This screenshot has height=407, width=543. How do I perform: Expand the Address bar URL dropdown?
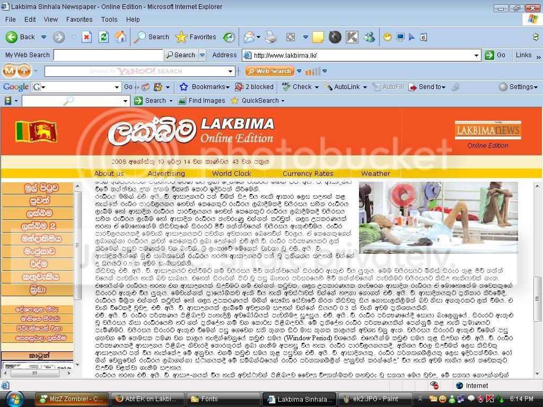click(476, 55)
